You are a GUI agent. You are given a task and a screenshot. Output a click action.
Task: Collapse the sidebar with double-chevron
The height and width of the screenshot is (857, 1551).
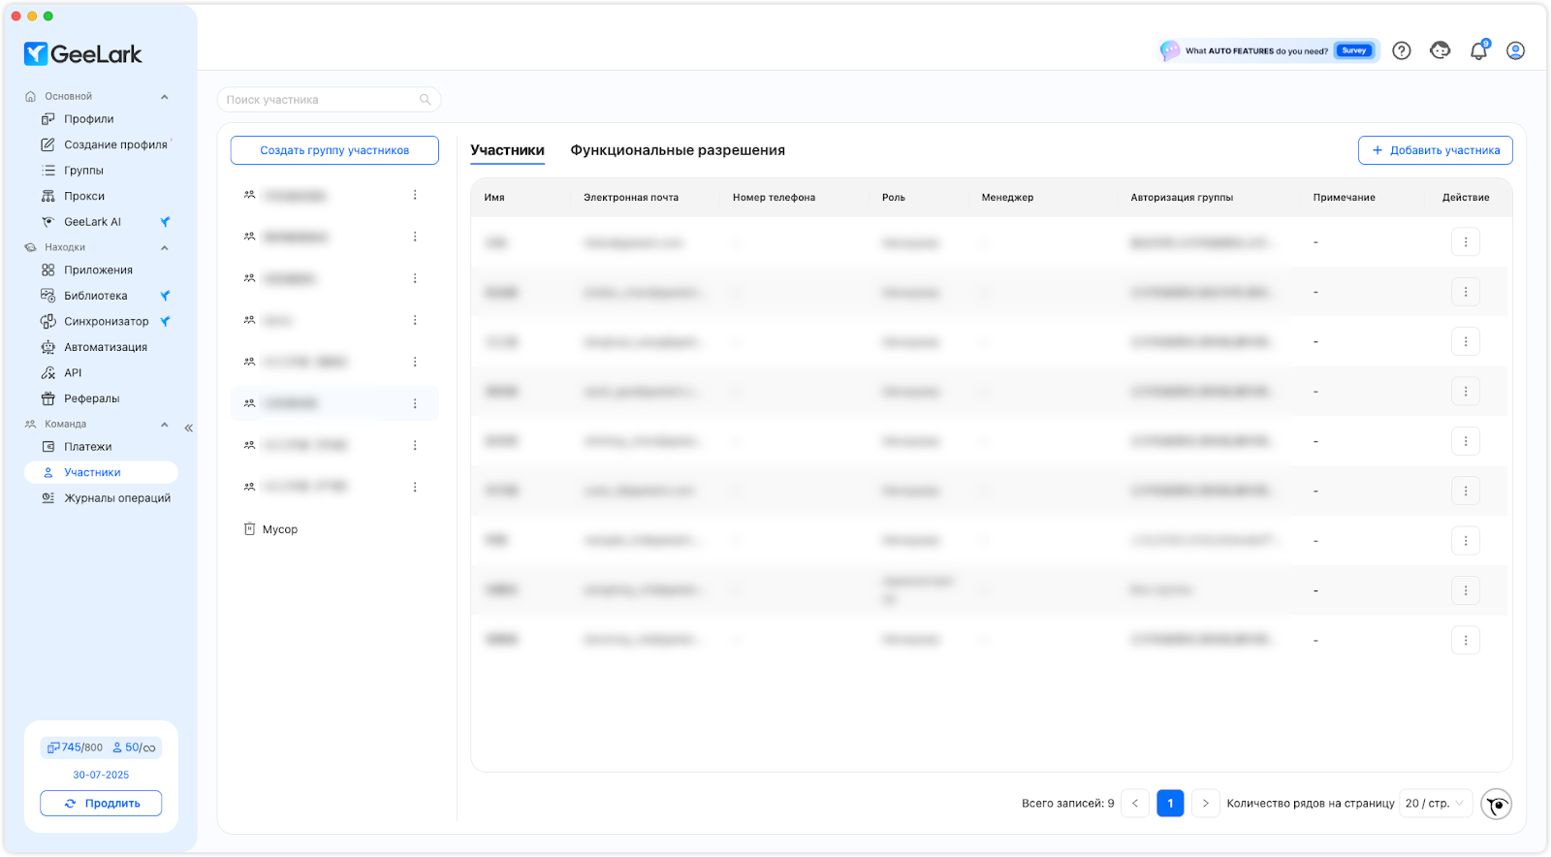click(x=189, y=428)
